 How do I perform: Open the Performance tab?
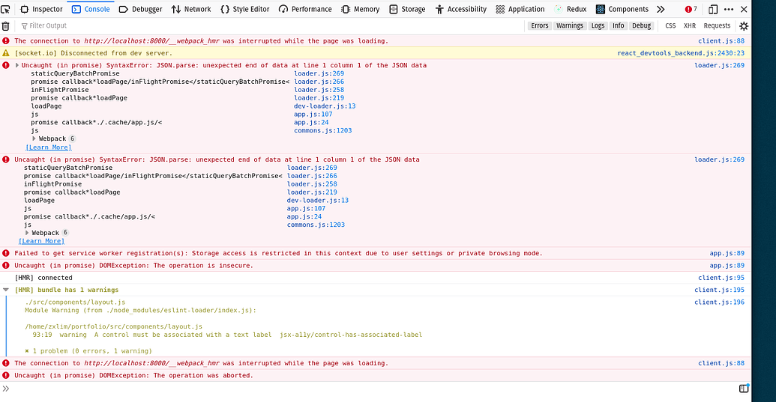pyautogui.click(x=305, y=9)
